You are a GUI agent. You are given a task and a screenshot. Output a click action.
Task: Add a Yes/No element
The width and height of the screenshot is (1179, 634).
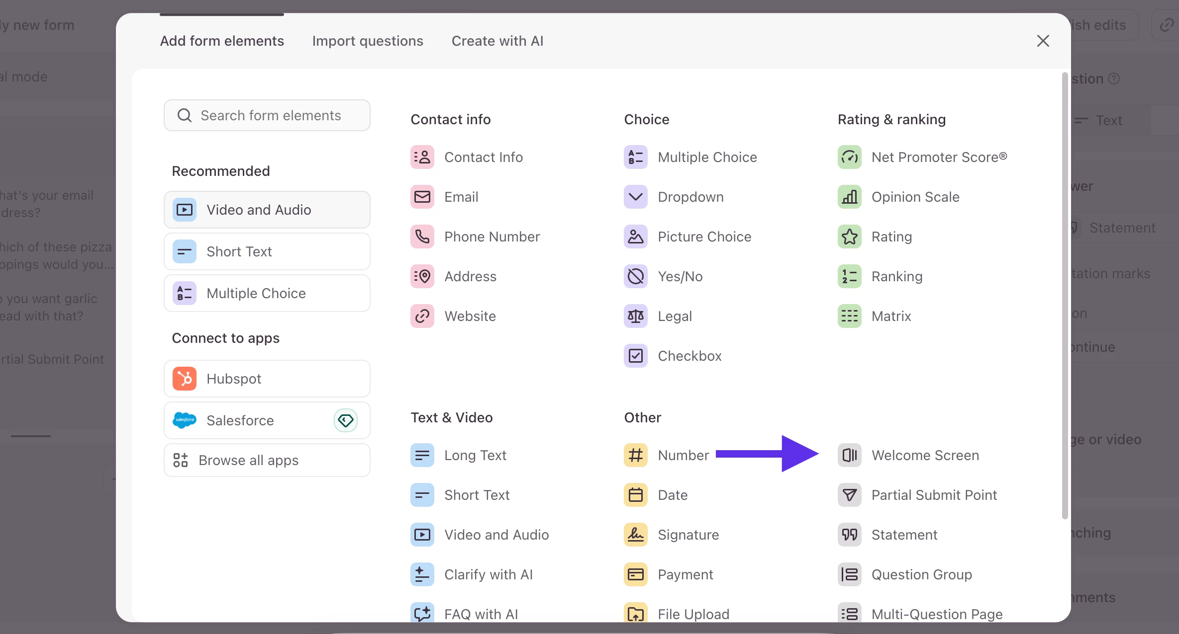pos(680,276)
